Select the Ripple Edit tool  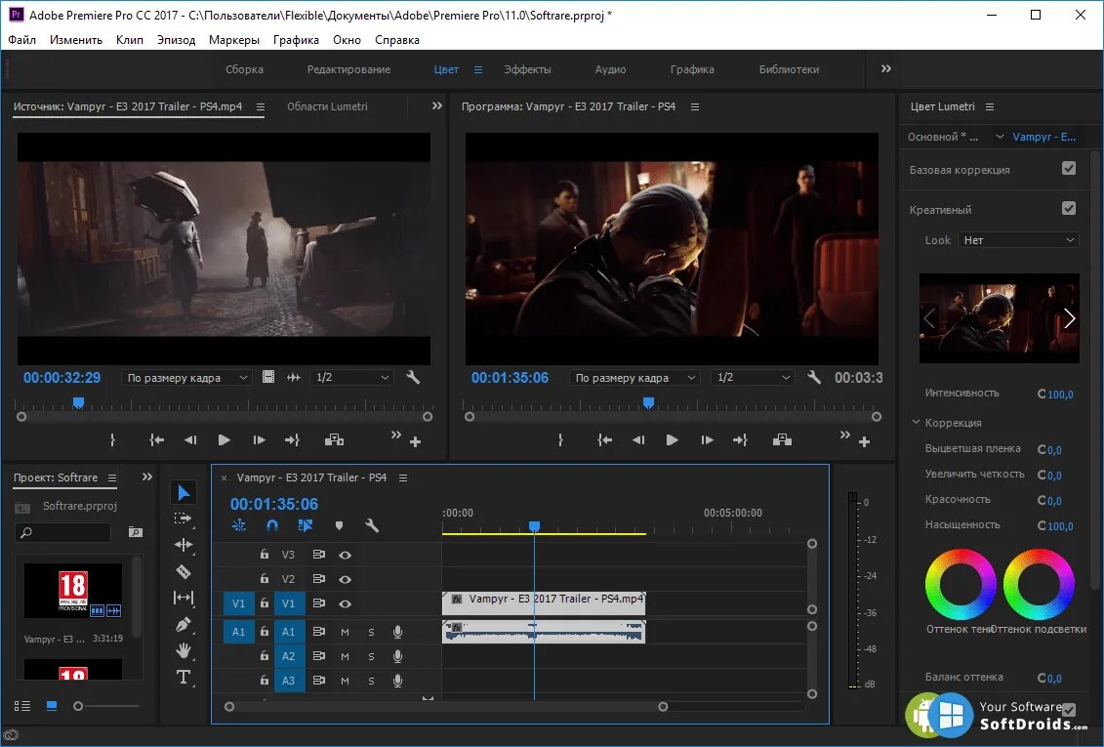pos(184,545)
